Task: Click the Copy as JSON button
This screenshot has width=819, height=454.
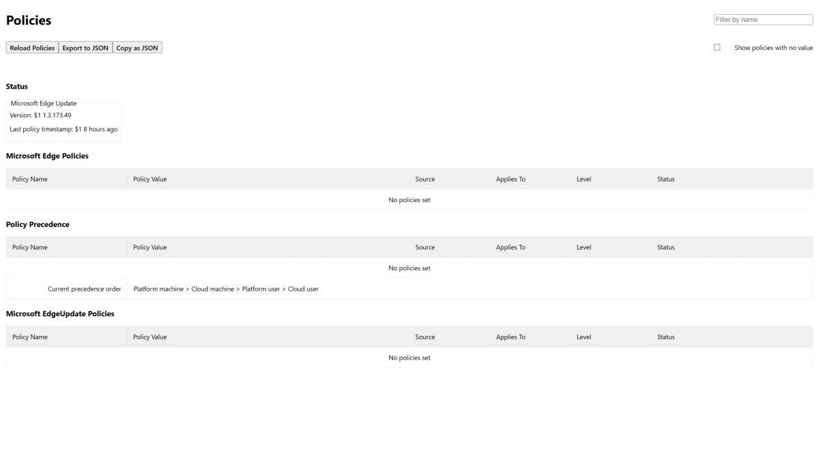Action: coord(137,48)
